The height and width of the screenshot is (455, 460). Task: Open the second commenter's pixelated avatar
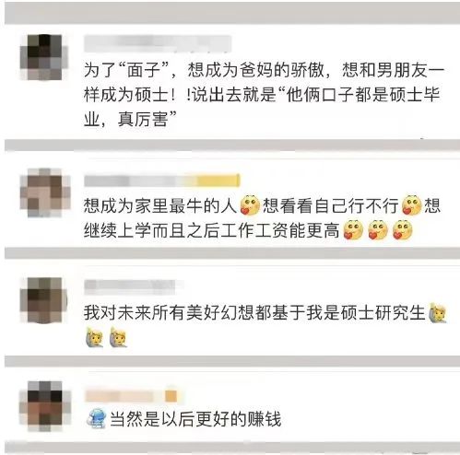point(45,192)
